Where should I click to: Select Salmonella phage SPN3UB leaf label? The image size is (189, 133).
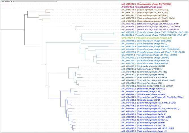click(x=145, y=15)
